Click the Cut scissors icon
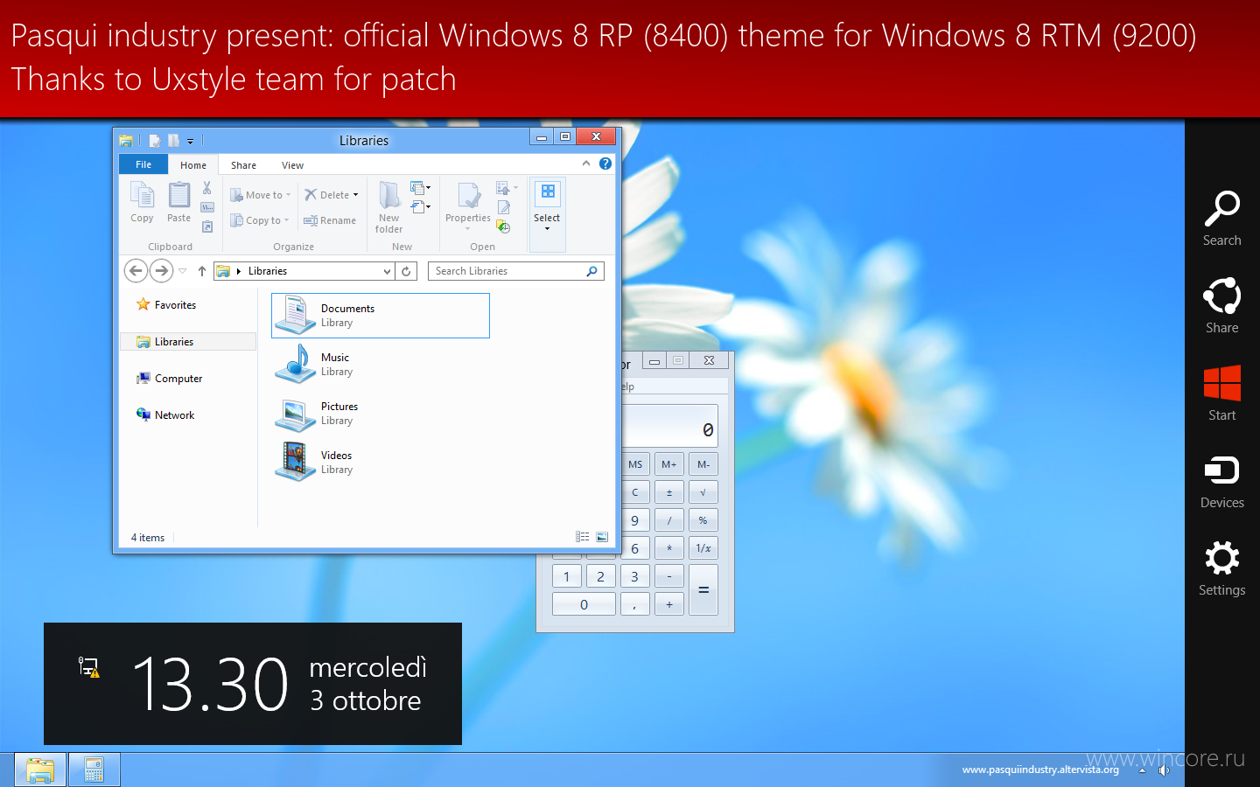Screen dimensions: 1260x787 (207, 188)
